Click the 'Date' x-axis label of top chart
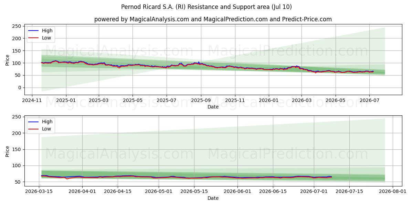The image size is (413, 206). click(213, 107)
